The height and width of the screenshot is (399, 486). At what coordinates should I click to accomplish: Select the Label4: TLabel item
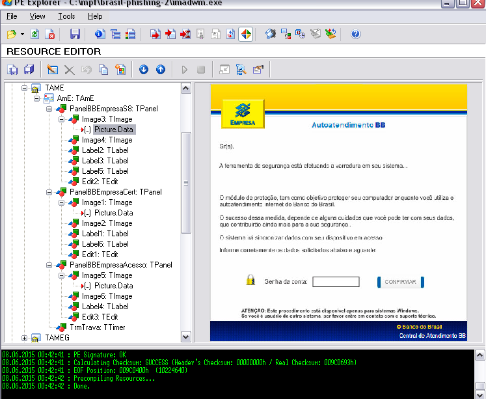click(105, 307)
